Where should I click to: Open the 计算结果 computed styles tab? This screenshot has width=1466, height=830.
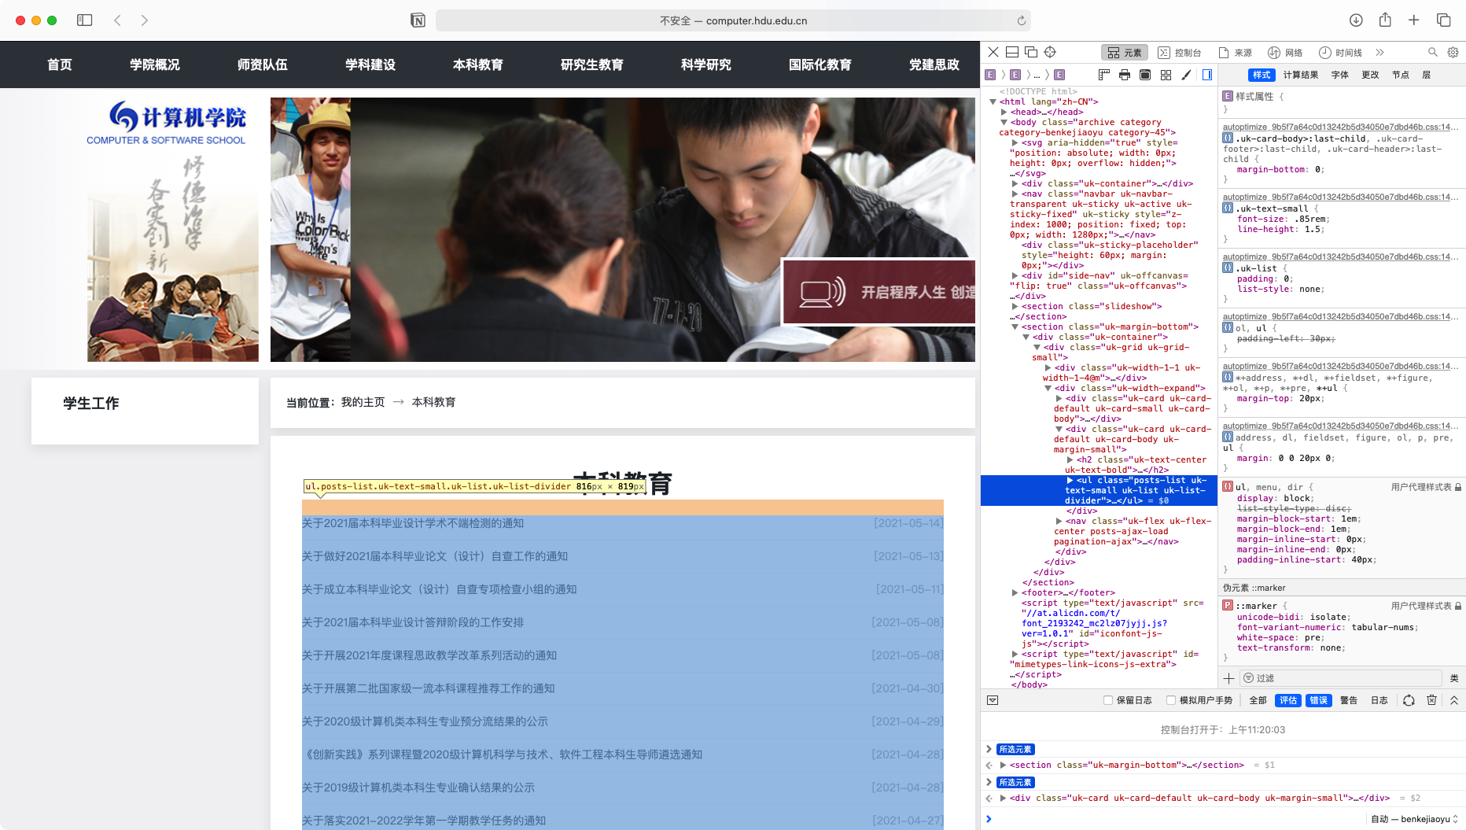pos(1301,75)
